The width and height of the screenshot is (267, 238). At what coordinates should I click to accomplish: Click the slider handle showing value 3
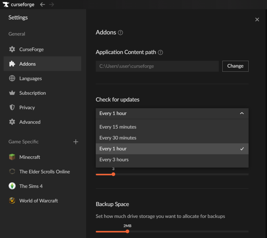click(113, 174)
